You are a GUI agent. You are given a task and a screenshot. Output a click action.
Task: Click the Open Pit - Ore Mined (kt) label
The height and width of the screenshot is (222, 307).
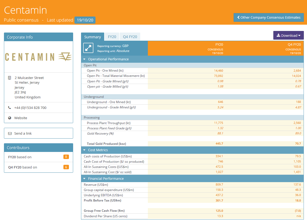tap(105, 71)
